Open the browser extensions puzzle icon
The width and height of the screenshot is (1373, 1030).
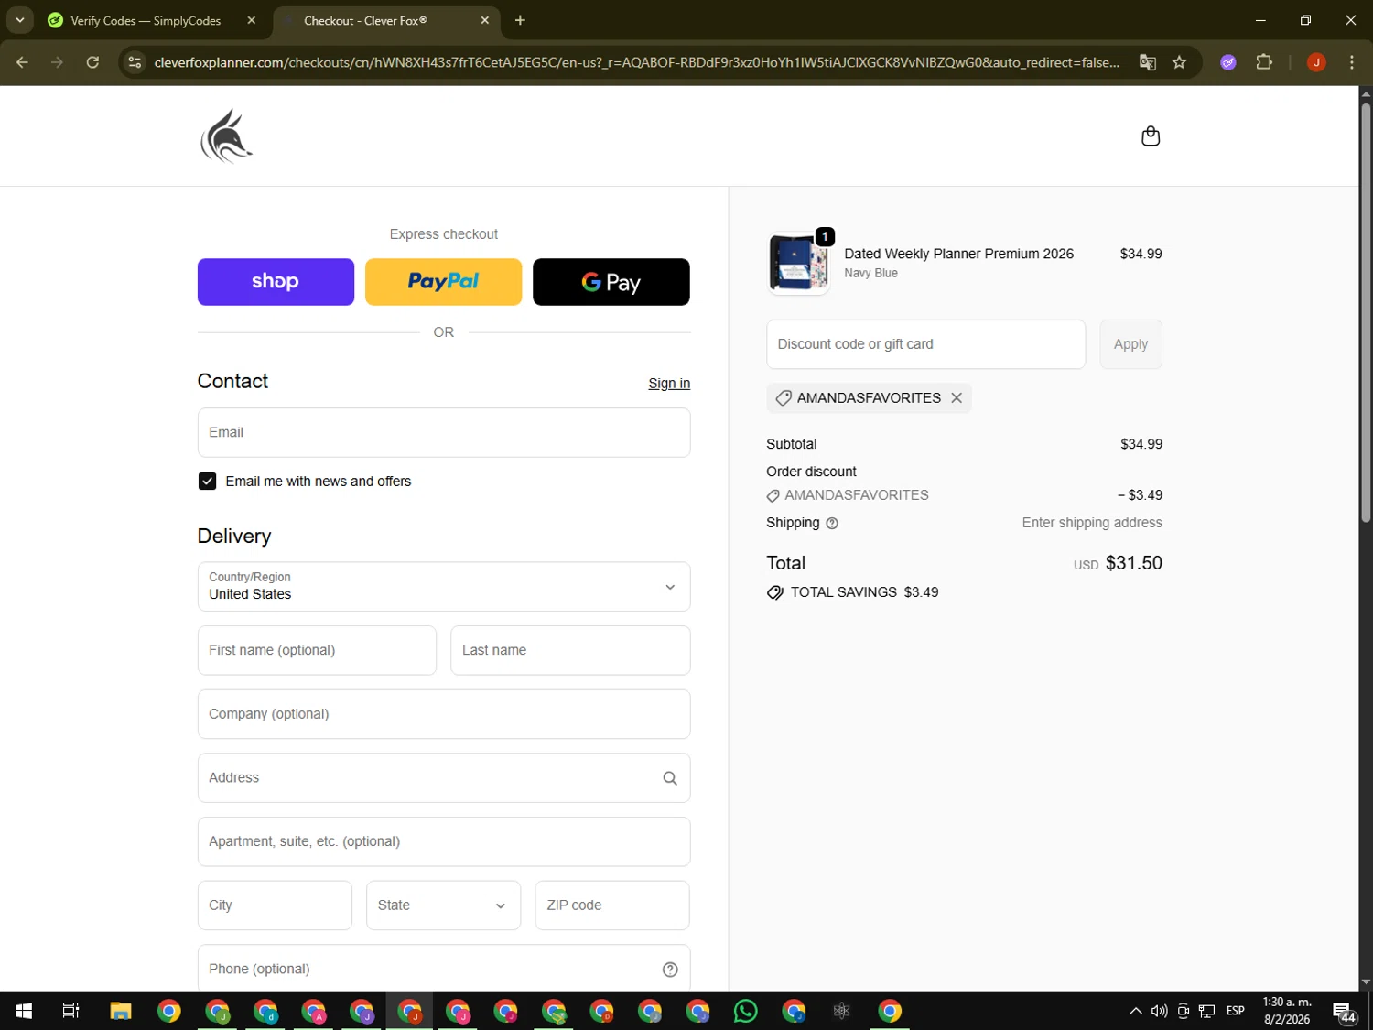(x=1264, y=62)
